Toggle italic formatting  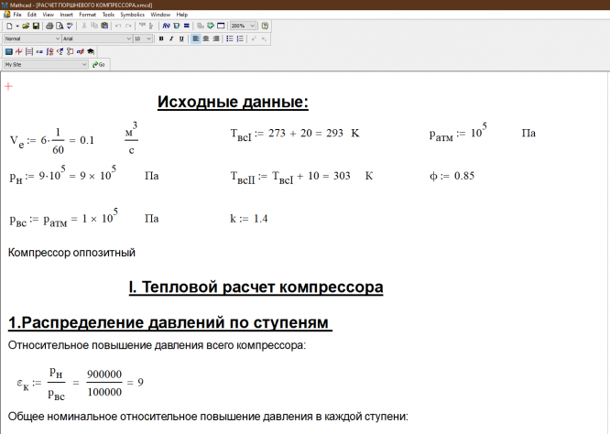(171, 39)
